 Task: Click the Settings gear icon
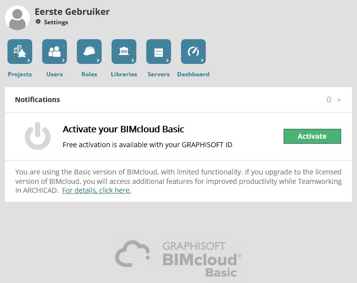[38, 22]
